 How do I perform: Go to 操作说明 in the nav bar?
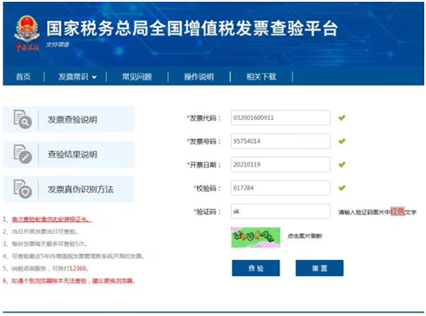coord(199,77)
